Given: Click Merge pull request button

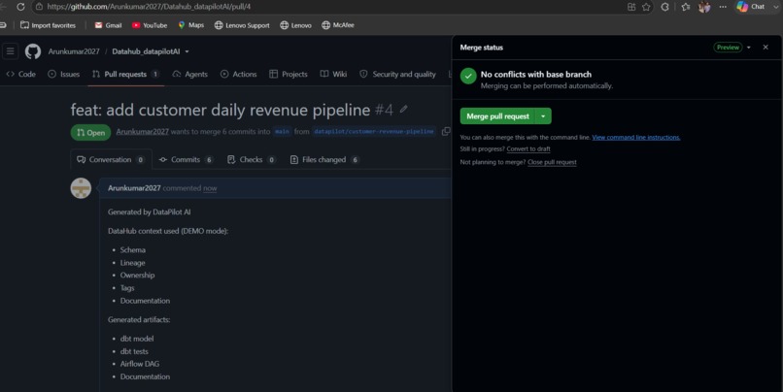Looking at the screenshot, I should [x=497, y=116].
